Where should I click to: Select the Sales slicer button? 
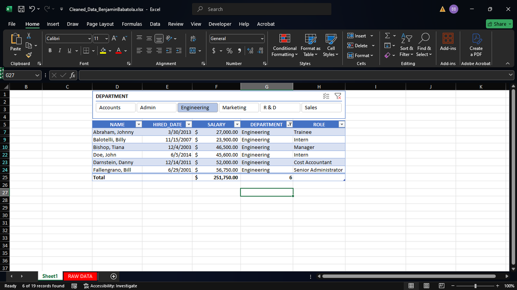[321, 108]
